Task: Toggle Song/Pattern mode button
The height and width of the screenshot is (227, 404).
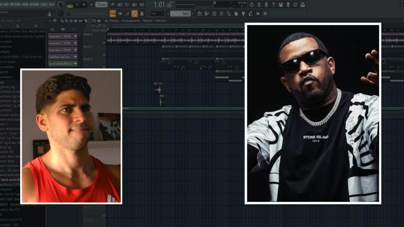Action: pos(70,5)
